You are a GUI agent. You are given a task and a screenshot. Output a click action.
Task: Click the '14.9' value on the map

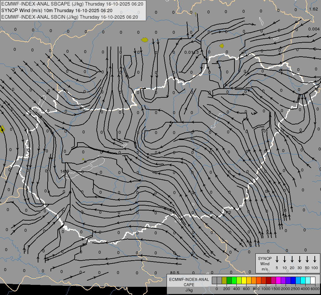coord(65,171)
